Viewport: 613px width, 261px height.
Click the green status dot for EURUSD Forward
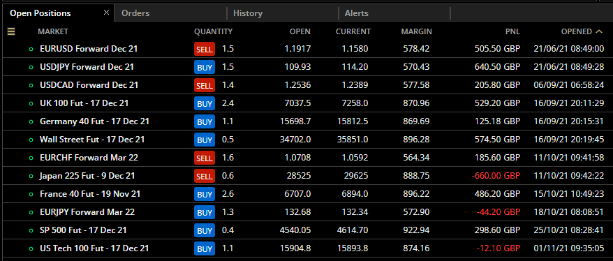31,50
